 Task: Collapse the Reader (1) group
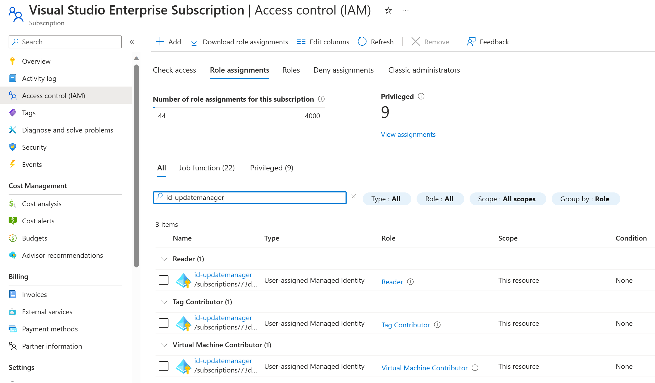click(x=164, y=259)
